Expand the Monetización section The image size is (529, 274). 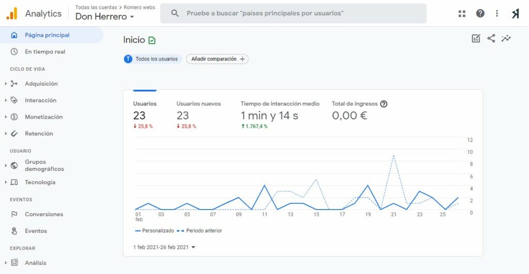click(x=43, y=117)
